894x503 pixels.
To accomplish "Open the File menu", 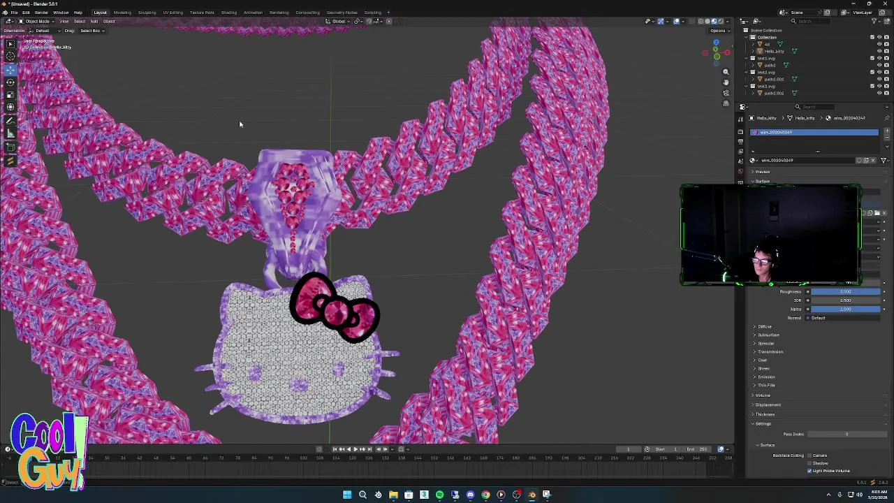I will (14, 13).
